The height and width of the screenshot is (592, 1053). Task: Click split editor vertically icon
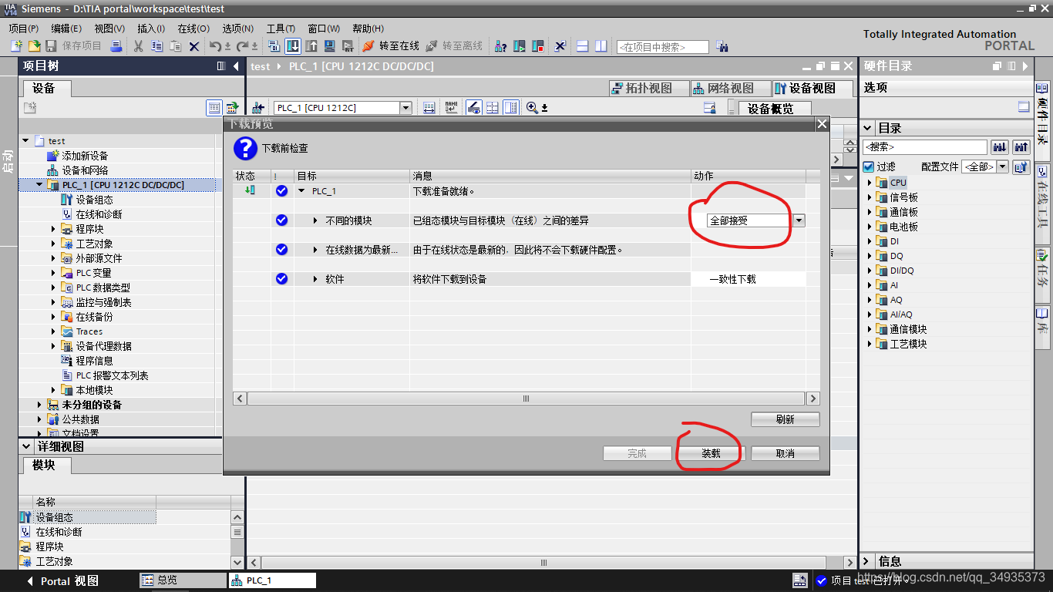(x=601, y=46)
